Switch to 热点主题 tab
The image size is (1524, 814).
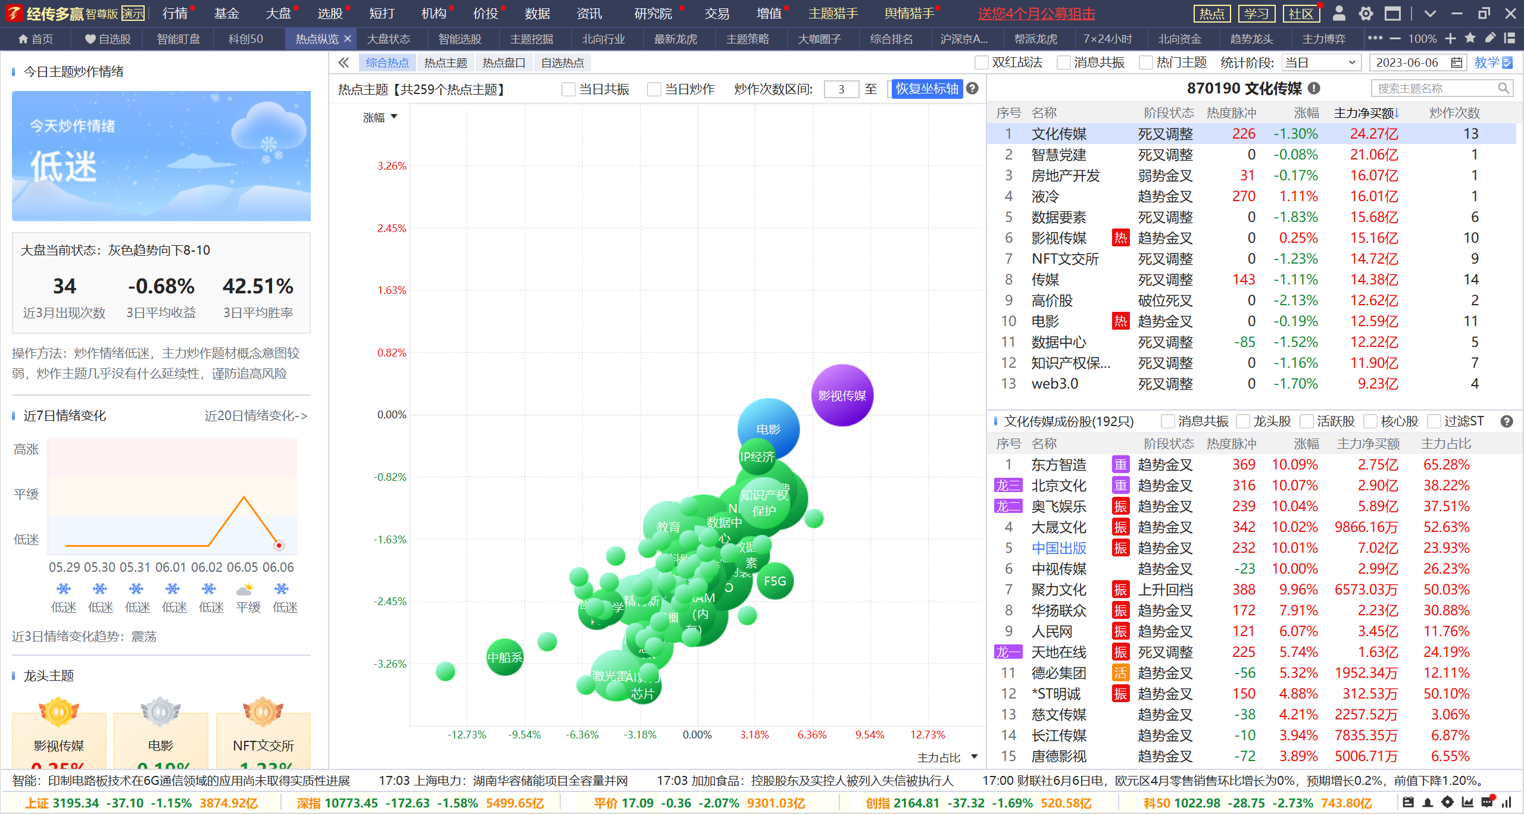446,62
